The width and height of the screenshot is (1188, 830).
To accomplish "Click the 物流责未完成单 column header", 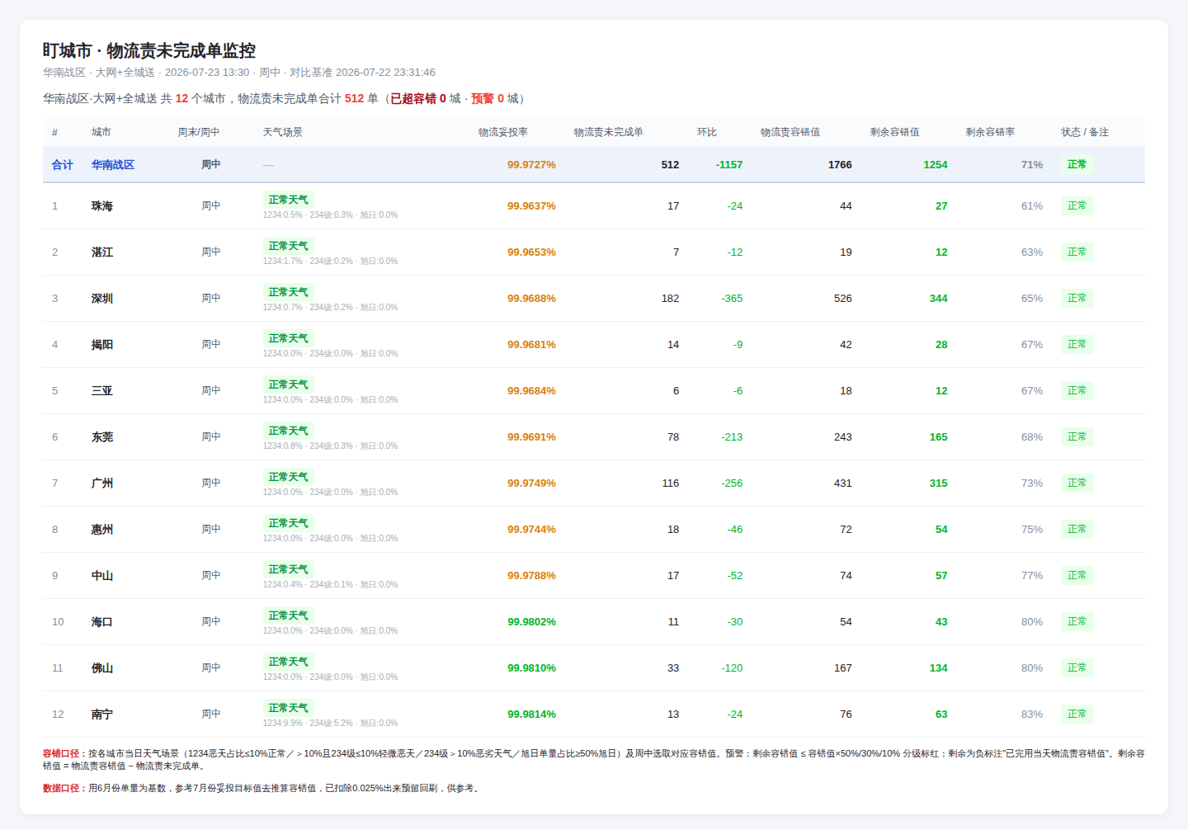I will (609, 132).
